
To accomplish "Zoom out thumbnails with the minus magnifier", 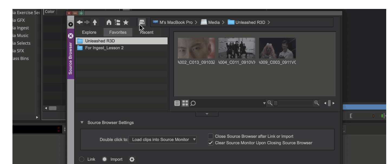I will coord(269,103).
